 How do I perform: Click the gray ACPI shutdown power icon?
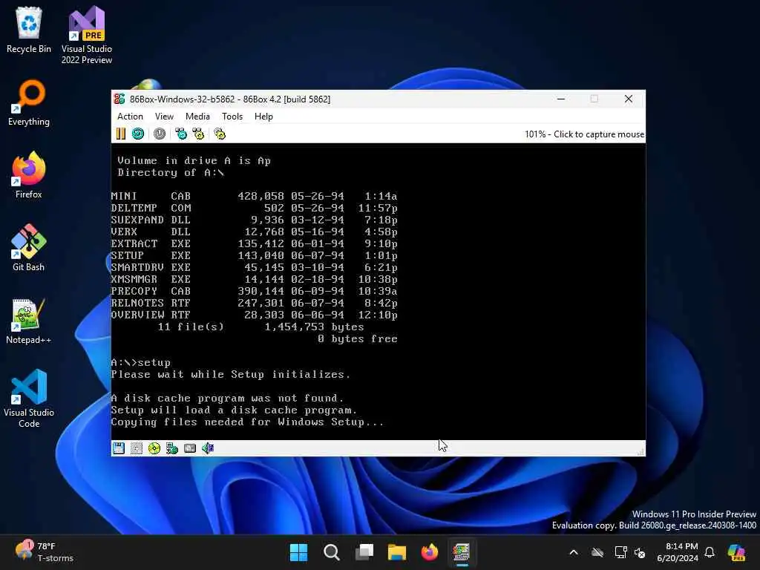tap(160, 134)
